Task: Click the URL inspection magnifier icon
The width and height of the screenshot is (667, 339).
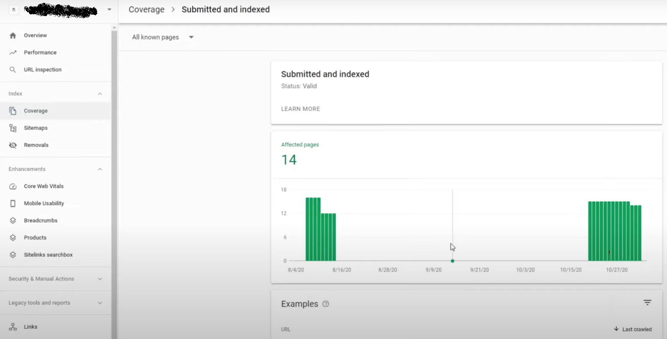Action: (x=13, y=69)
